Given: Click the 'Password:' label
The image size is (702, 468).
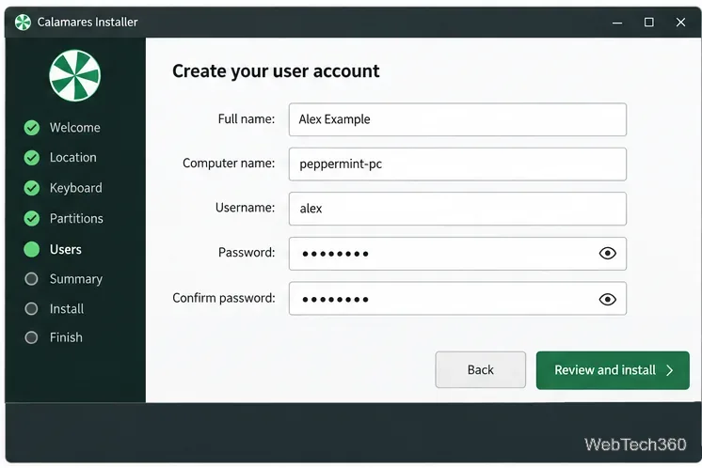Looking at the screenshot, I should tap(247, 253).
